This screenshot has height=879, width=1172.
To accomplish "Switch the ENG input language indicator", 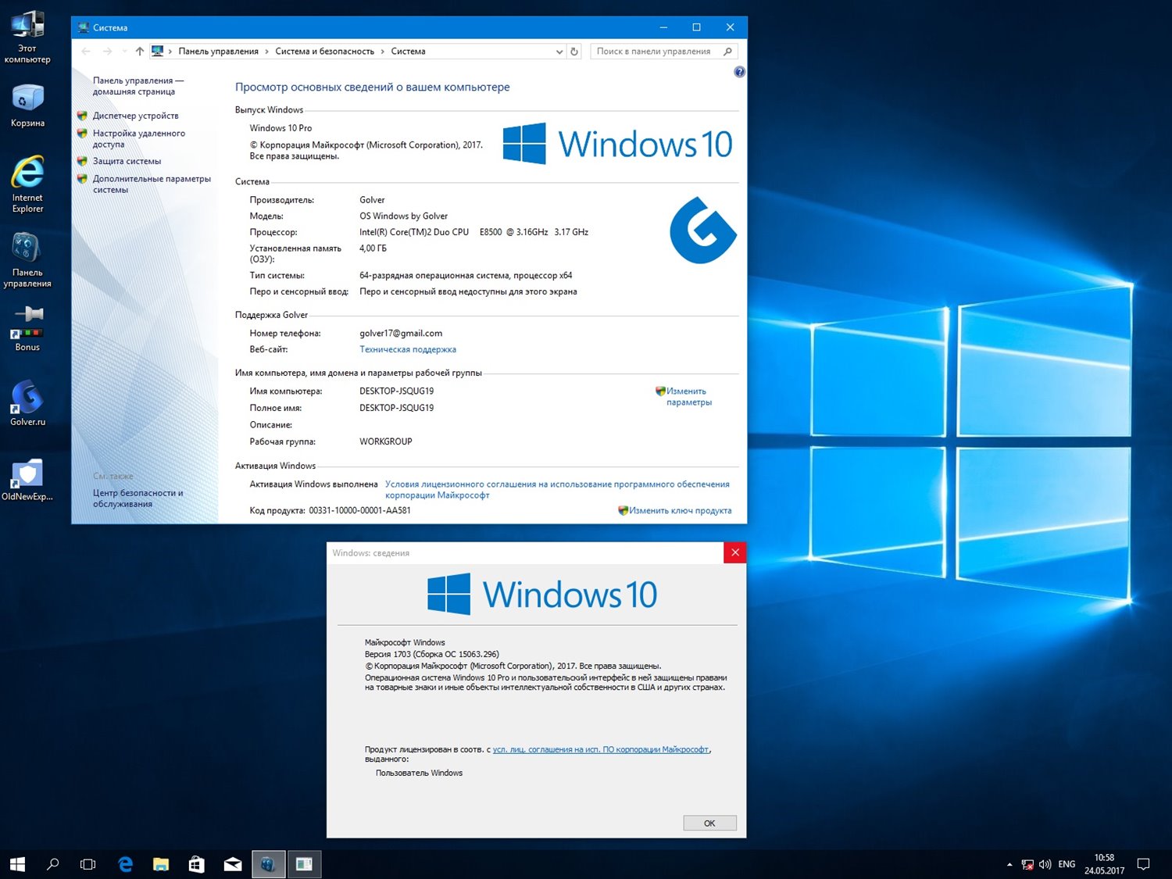I will [1067, 864].
